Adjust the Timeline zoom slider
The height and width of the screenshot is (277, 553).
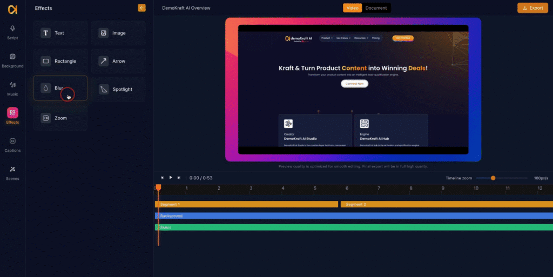(x=493, y=178)
